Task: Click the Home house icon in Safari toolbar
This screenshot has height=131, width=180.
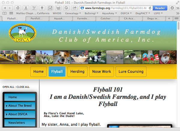Action: tap(18, 8)
